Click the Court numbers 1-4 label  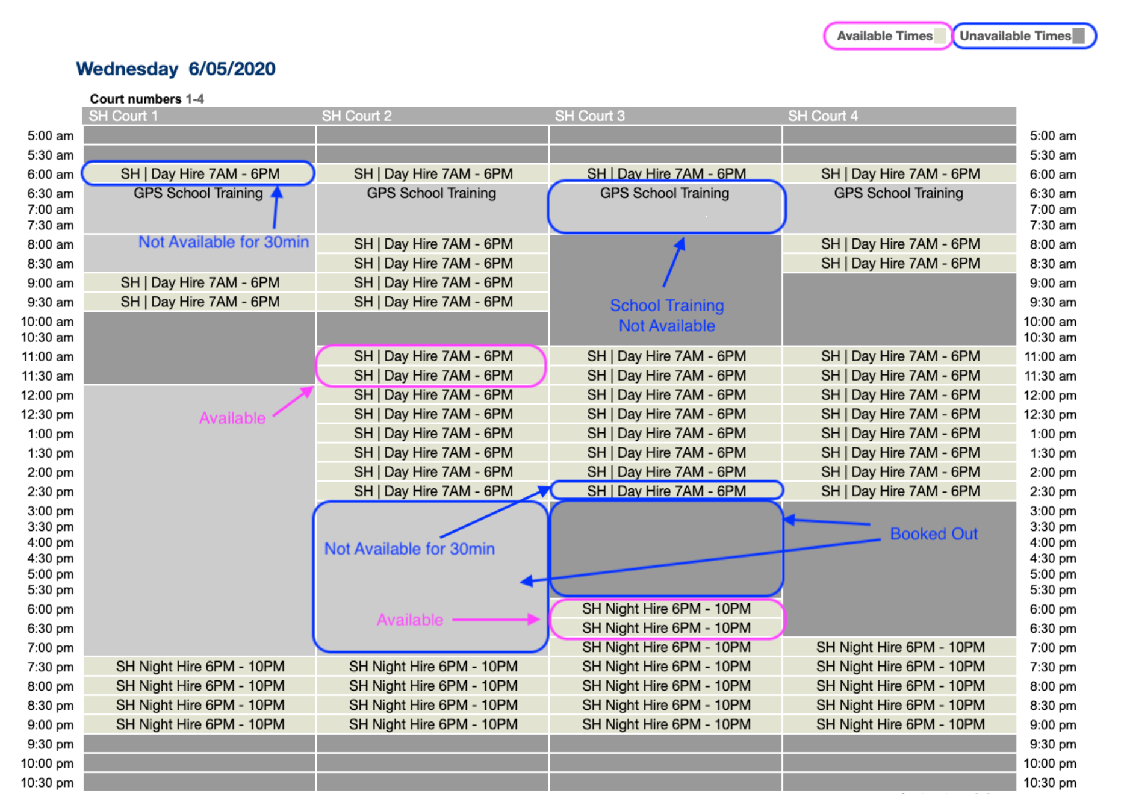147,99
